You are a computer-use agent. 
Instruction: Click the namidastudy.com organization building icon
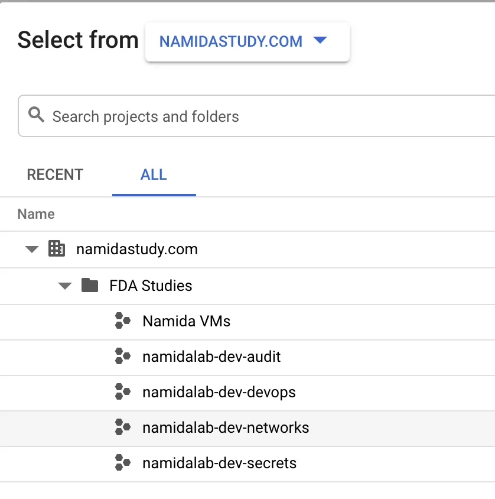point(57,249)
